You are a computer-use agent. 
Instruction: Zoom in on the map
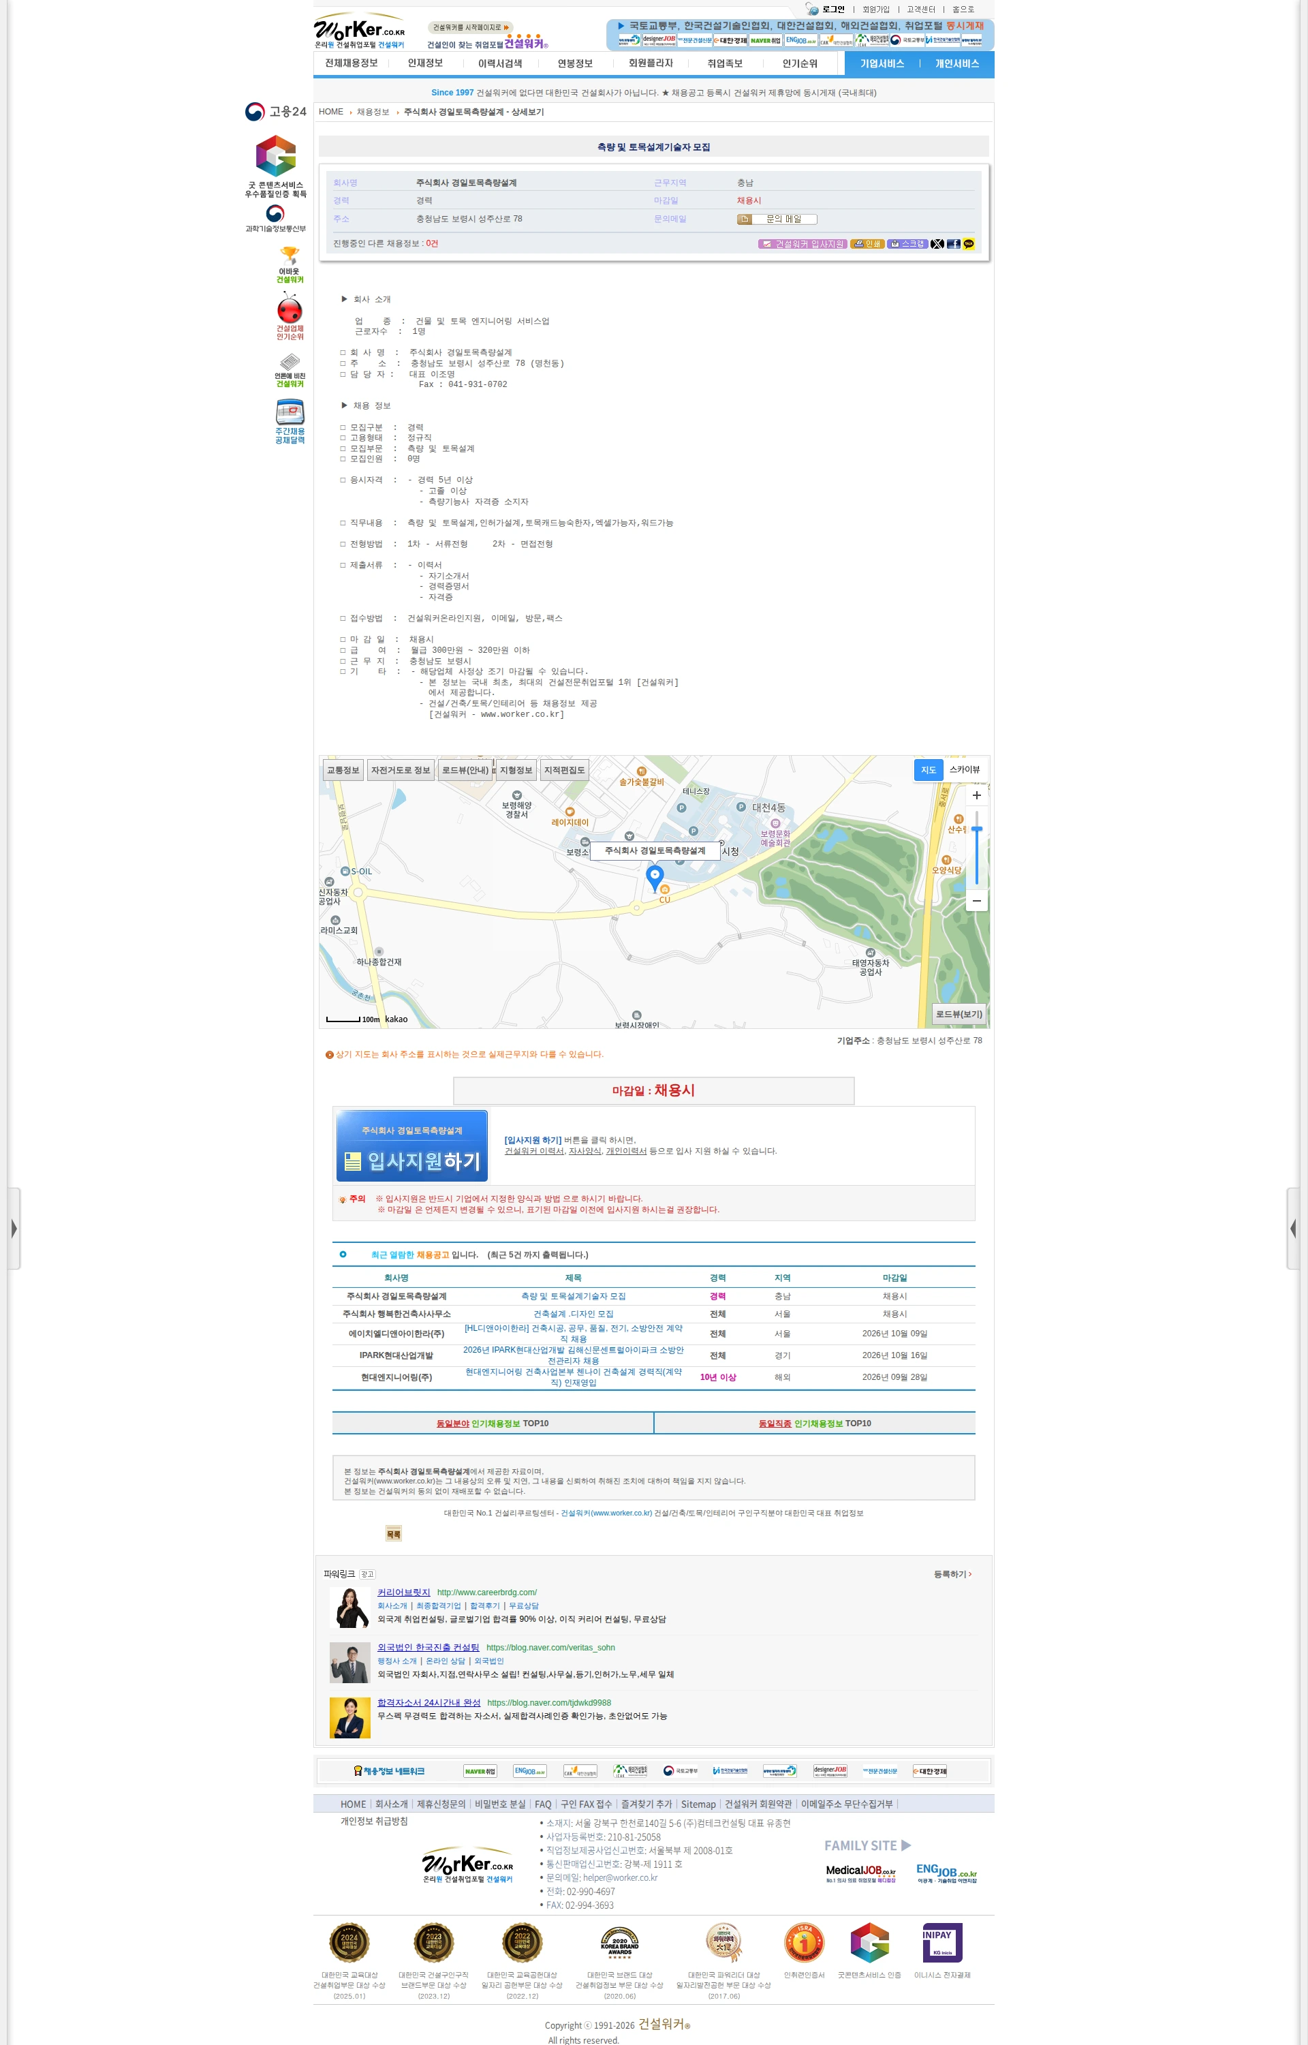coord(977,795)
